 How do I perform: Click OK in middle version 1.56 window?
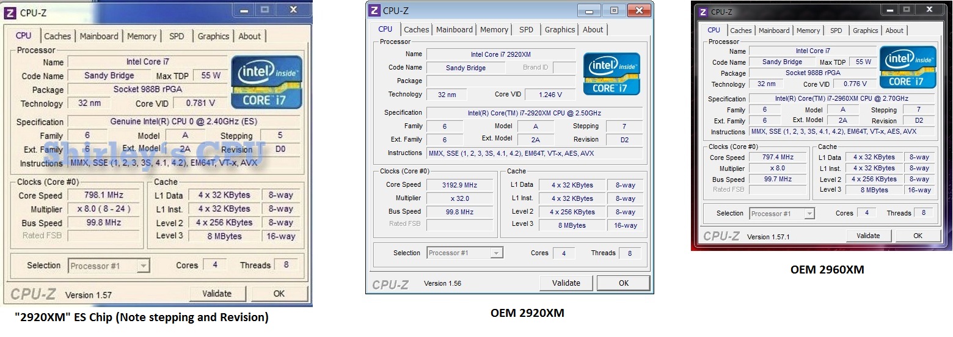point(624,283)
